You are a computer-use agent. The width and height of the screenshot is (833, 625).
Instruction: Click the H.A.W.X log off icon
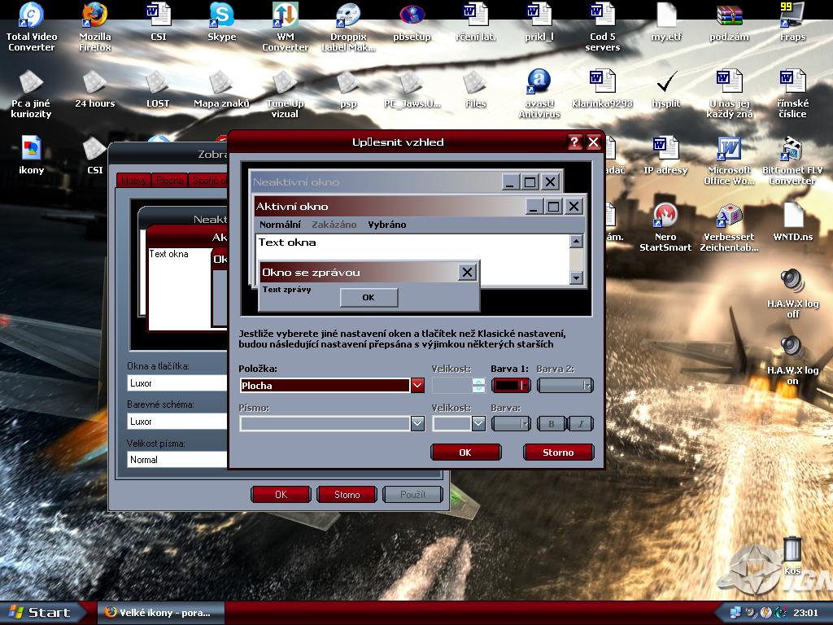tap(792, 283)
